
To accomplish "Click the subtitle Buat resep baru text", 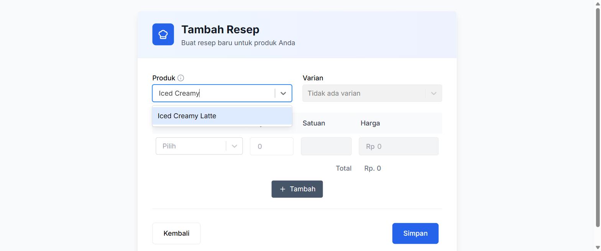I will 238,43.
